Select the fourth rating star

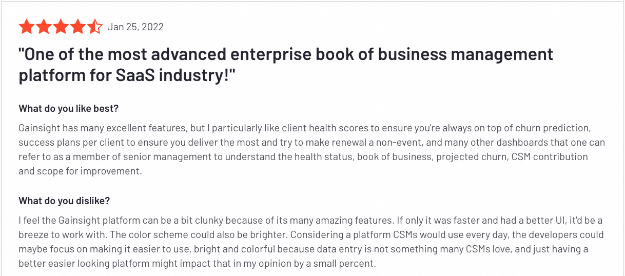pos(77,27)
